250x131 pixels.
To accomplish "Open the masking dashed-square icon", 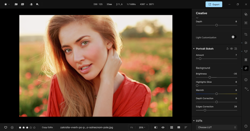I will tap(246, 23).
